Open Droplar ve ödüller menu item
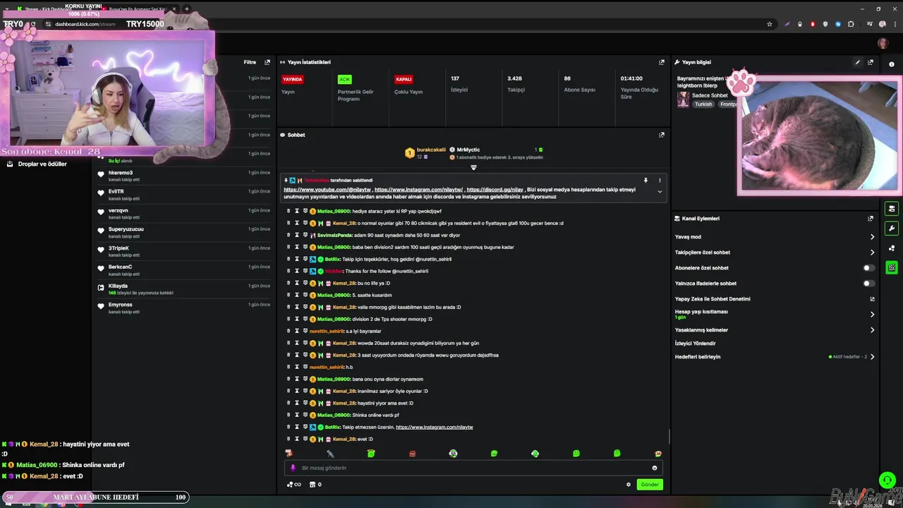Image resolution: width=903 pixels, height=508 pixels. [x=42, y=164]
